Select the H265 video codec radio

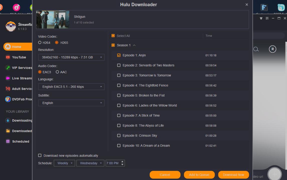[x=57, y=42]
